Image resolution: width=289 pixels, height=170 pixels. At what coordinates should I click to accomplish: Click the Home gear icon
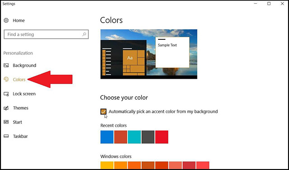pyautogui.click(x=6, y=20)
